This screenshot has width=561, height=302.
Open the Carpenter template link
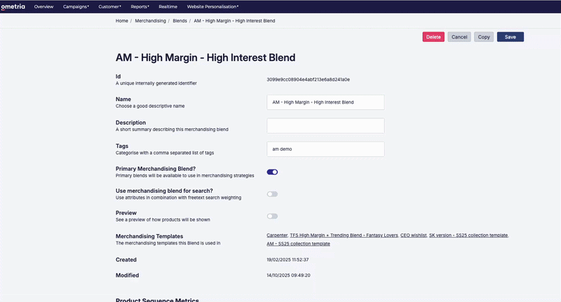point(277,235)
